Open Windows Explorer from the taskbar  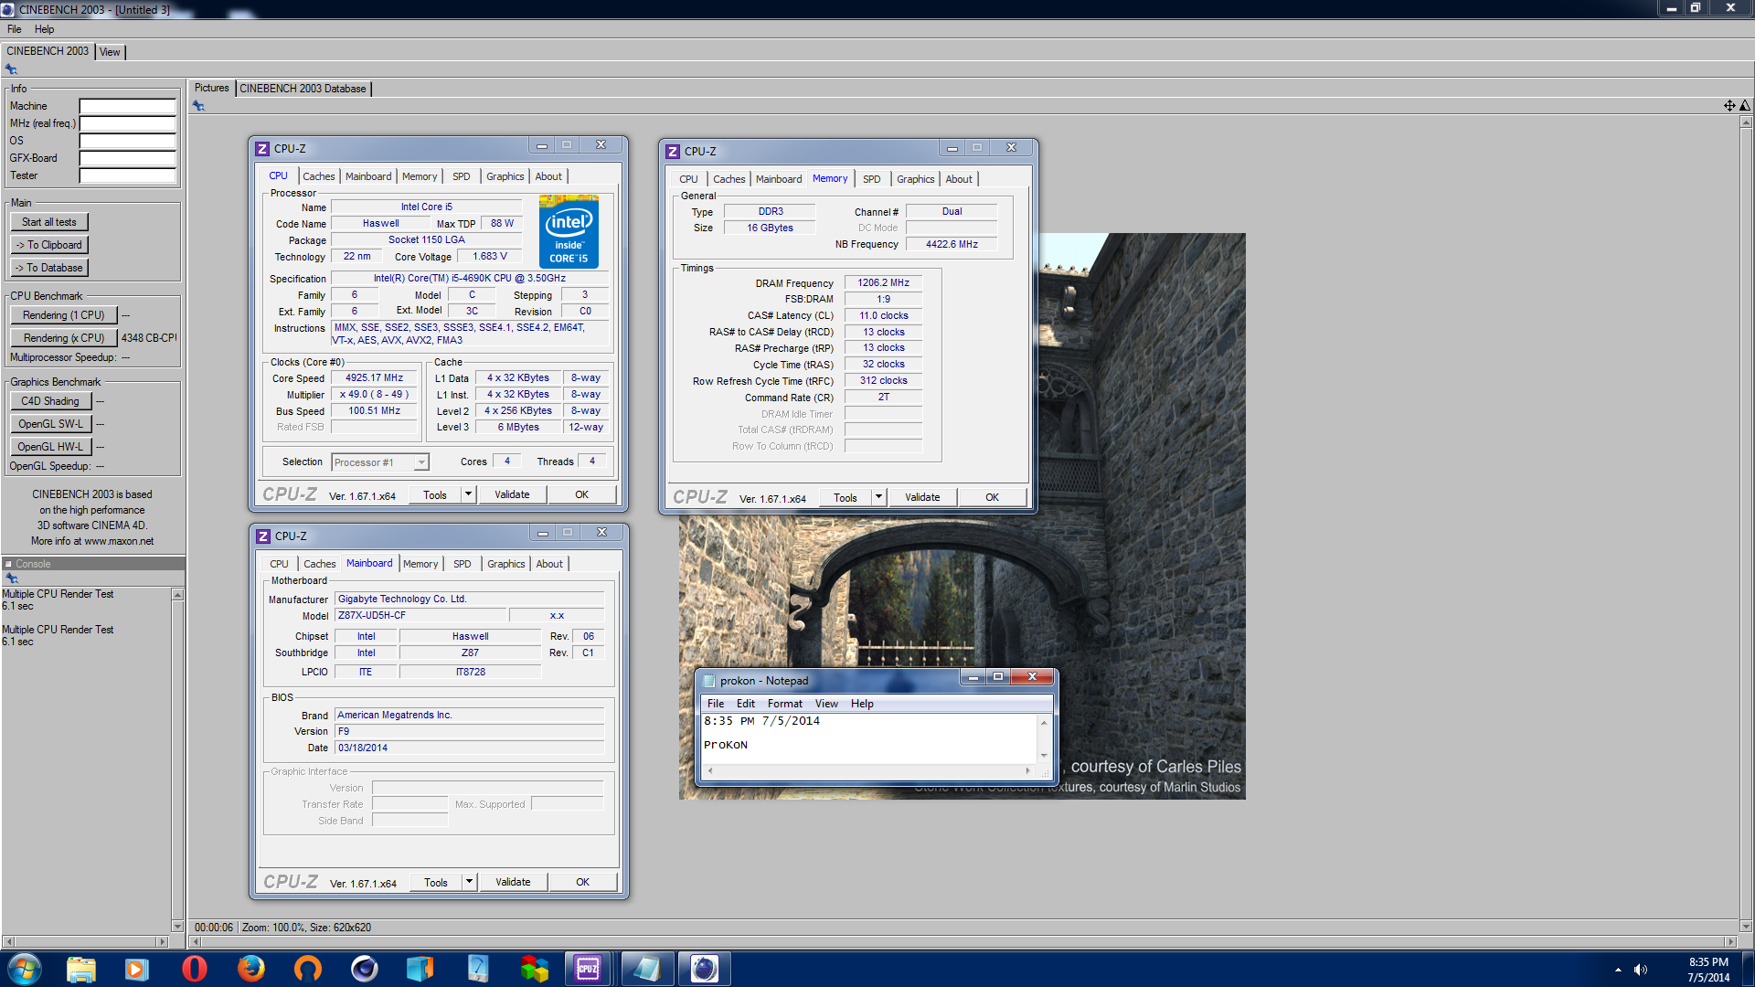[81, 969]
